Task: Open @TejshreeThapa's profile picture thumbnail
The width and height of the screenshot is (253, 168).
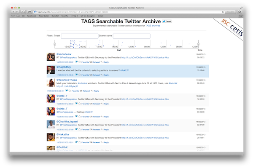Action: (x=51, y=83)
